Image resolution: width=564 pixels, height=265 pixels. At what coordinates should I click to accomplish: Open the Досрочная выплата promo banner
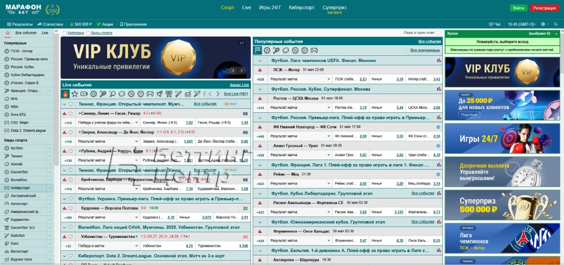tap(502, 171)
